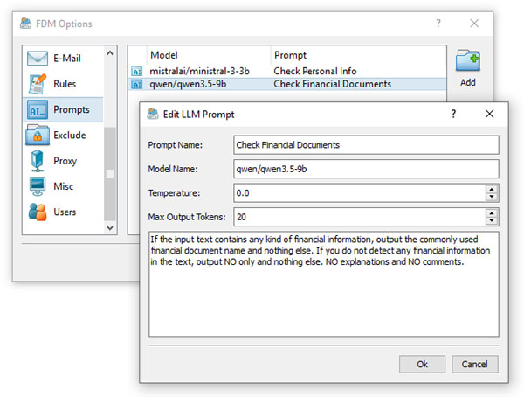This screenshot has height=397, width=524.
Task: Click AI icon beside mistralai/ministral-3-3b row
Action: 137,72
